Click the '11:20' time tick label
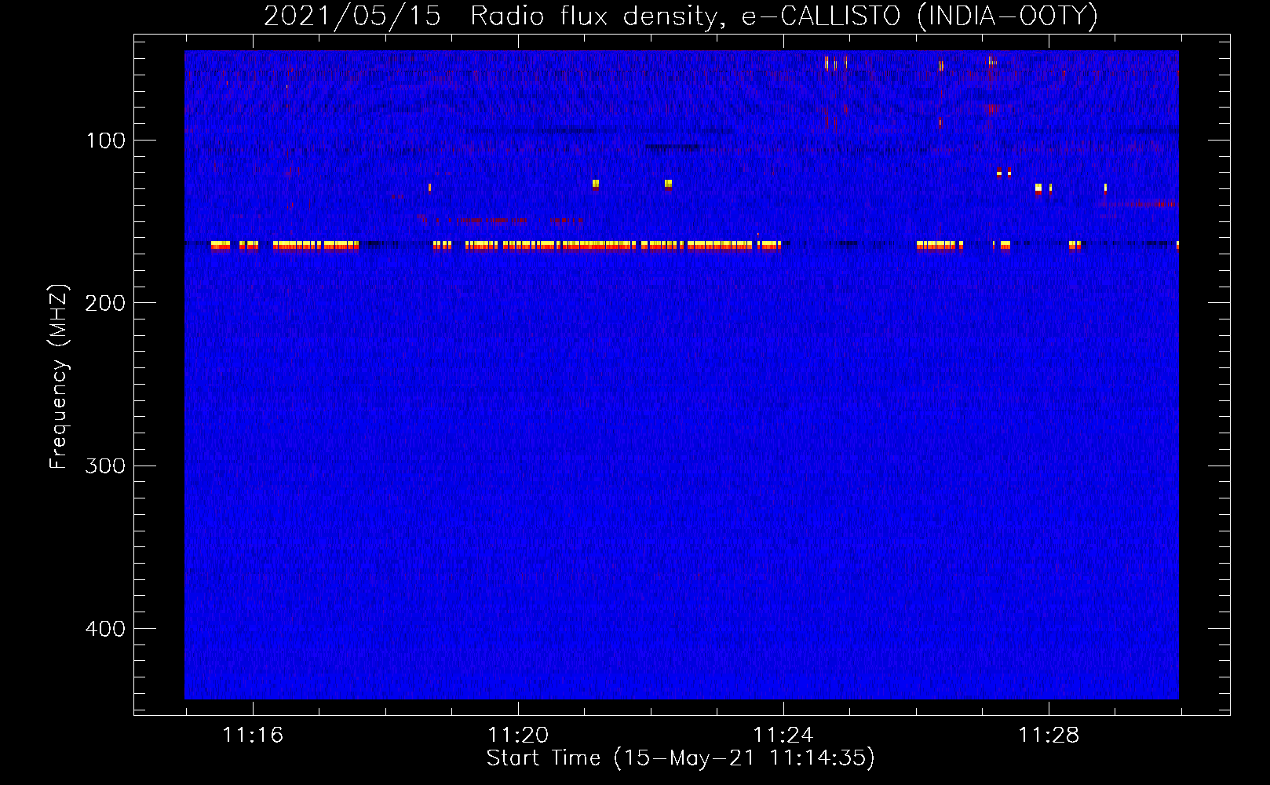 point(518,735)
